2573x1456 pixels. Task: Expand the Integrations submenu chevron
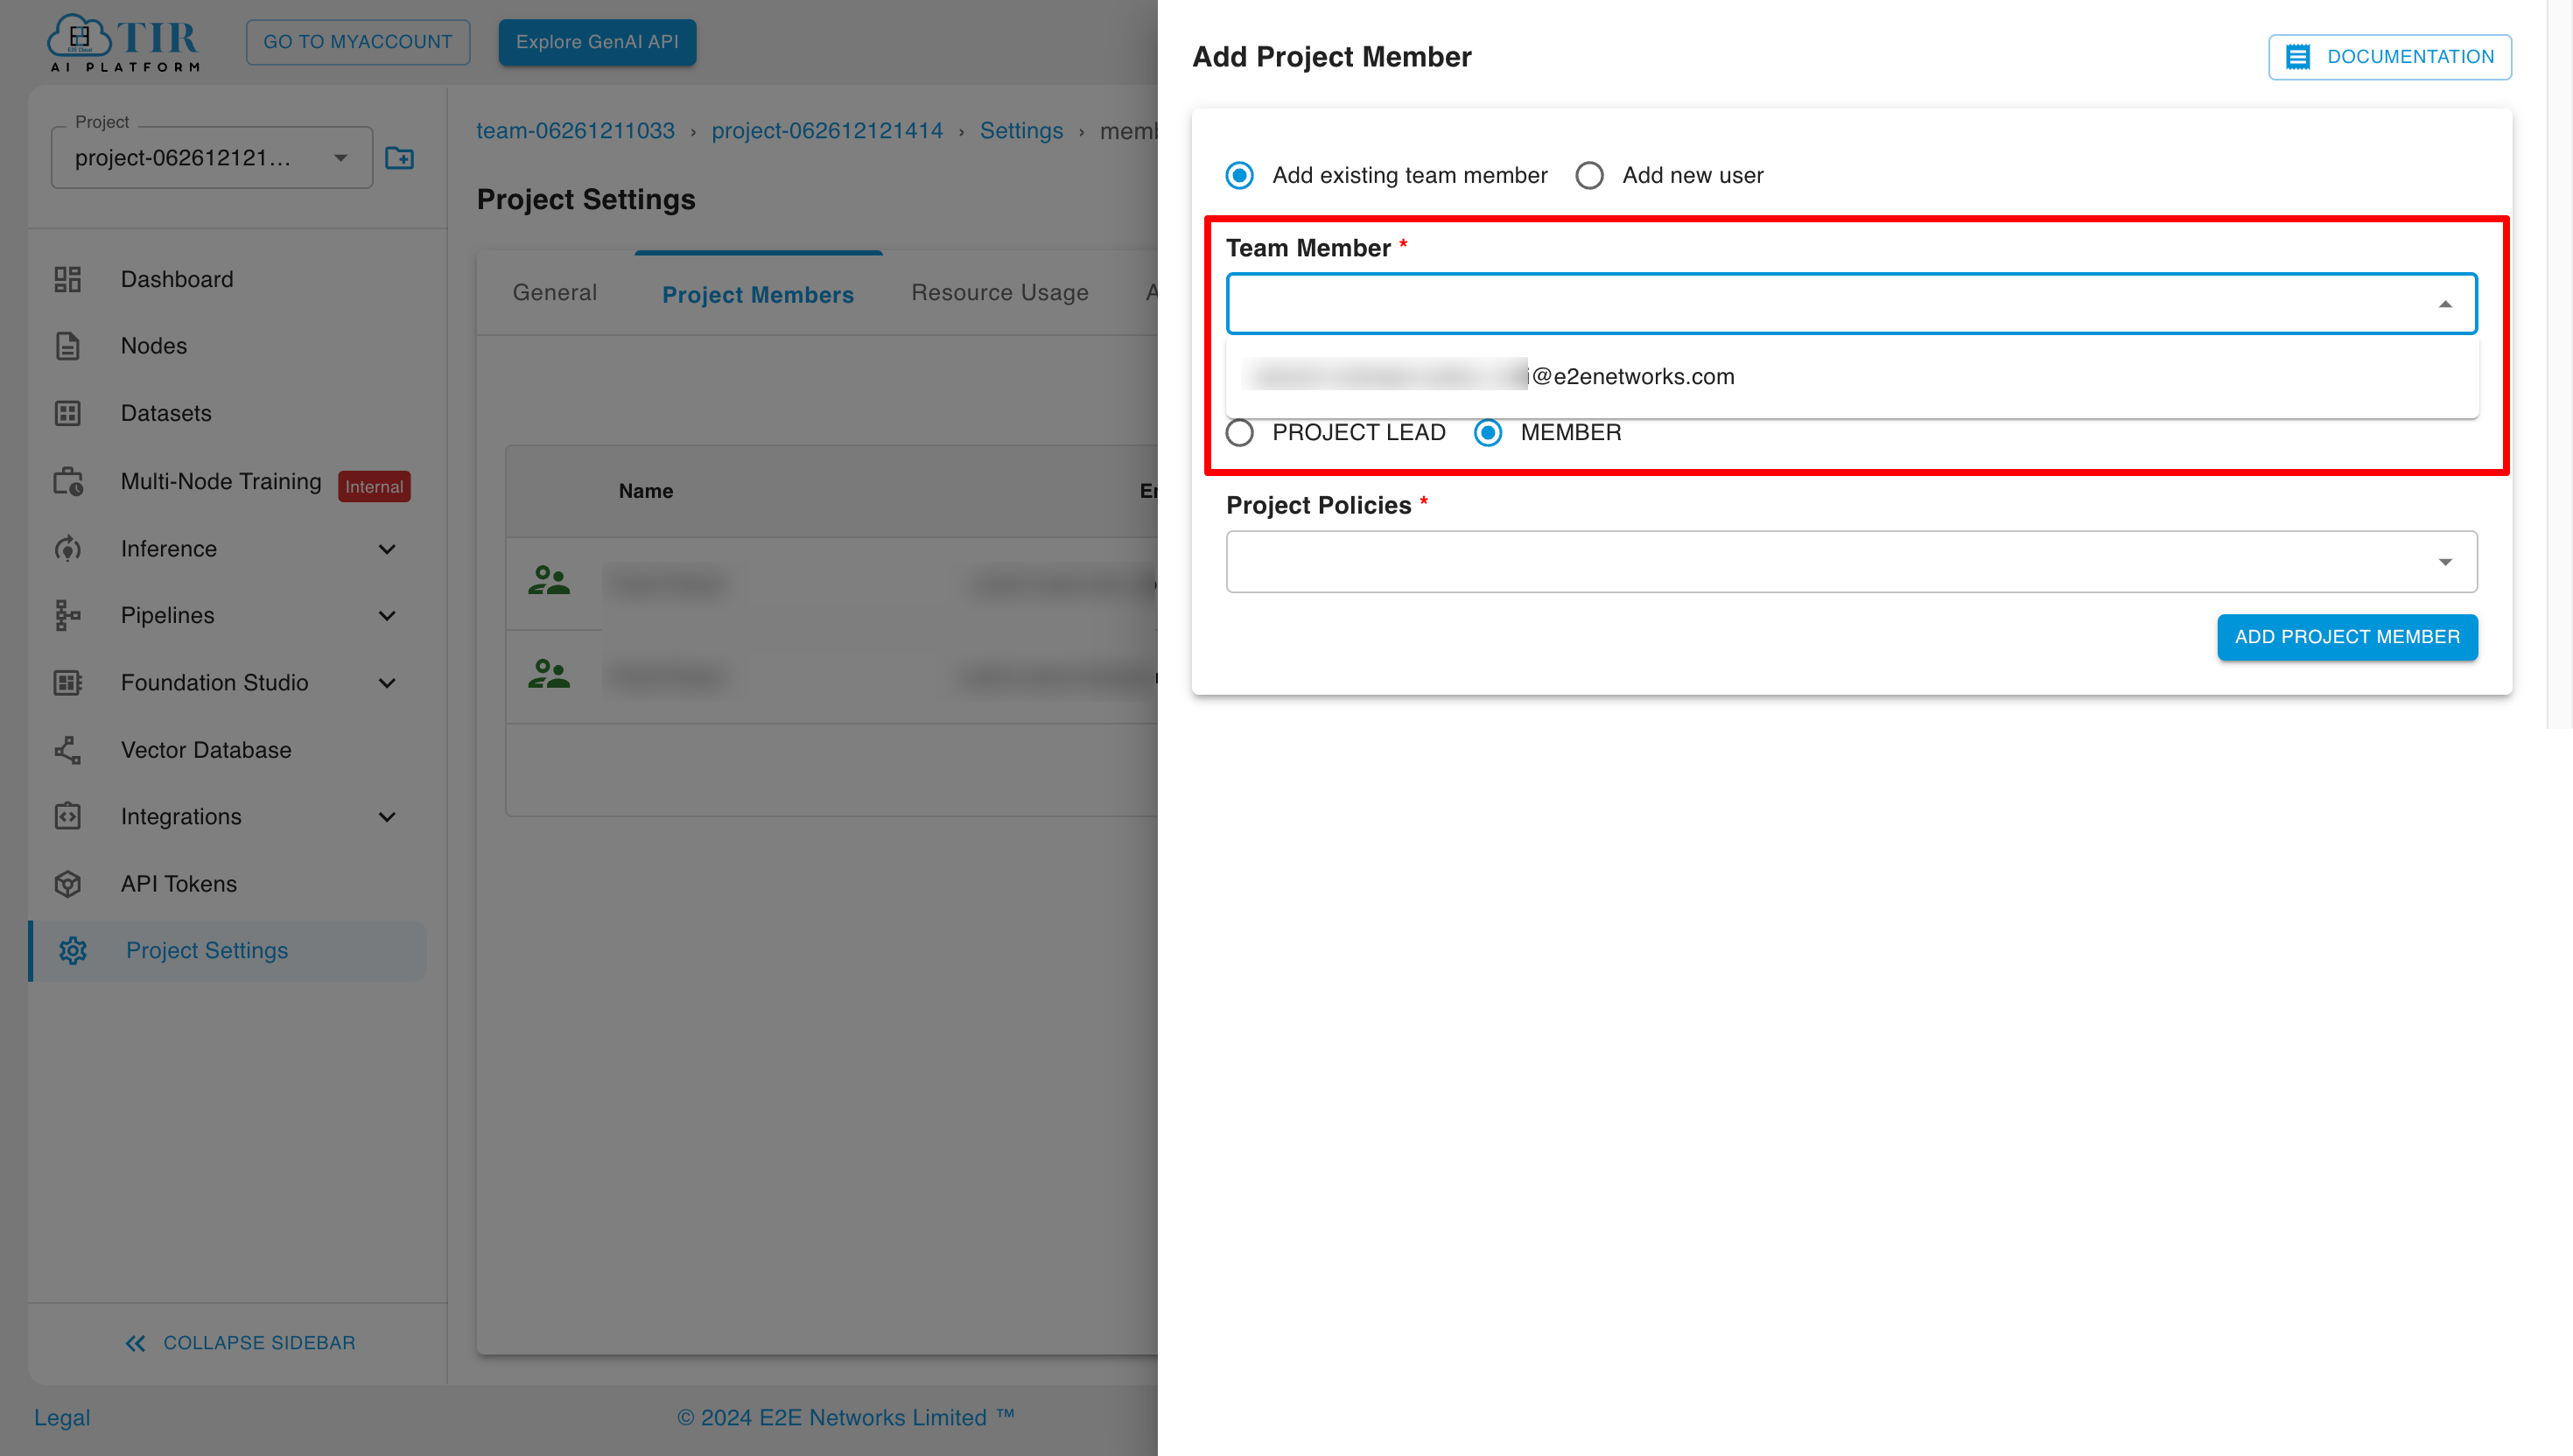point(387,817)
